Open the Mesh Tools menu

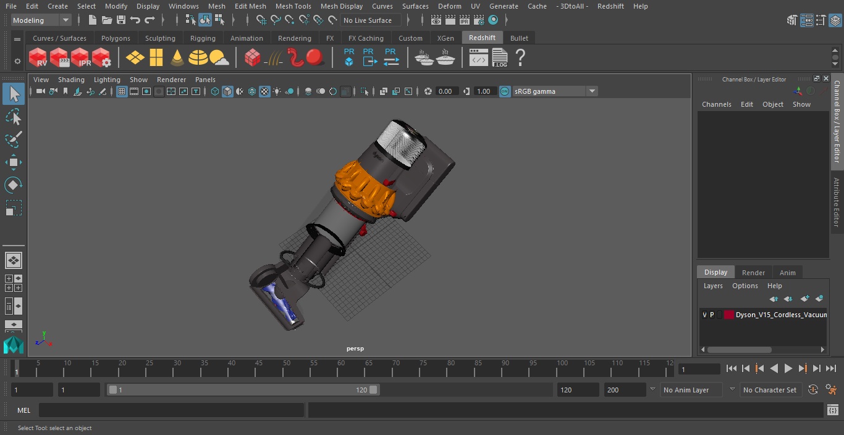(293, 6)
